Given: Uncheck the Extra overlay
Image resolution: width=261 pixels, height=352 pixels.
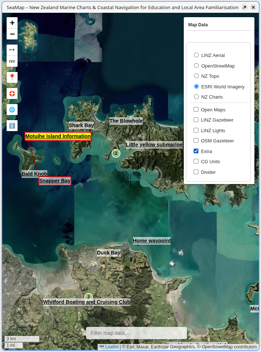Looking at the screenshot, I should [196, 151].
